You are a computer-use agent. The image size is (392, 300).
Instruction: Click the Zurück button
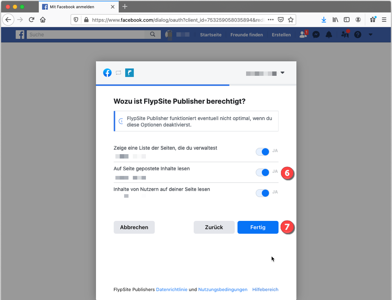point(214,227)
